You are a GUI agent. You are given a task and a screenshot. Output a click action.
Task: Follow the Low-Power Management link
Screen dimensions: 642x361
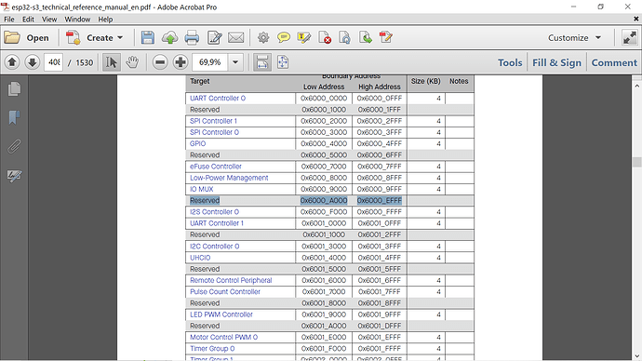tap(229, 178)
